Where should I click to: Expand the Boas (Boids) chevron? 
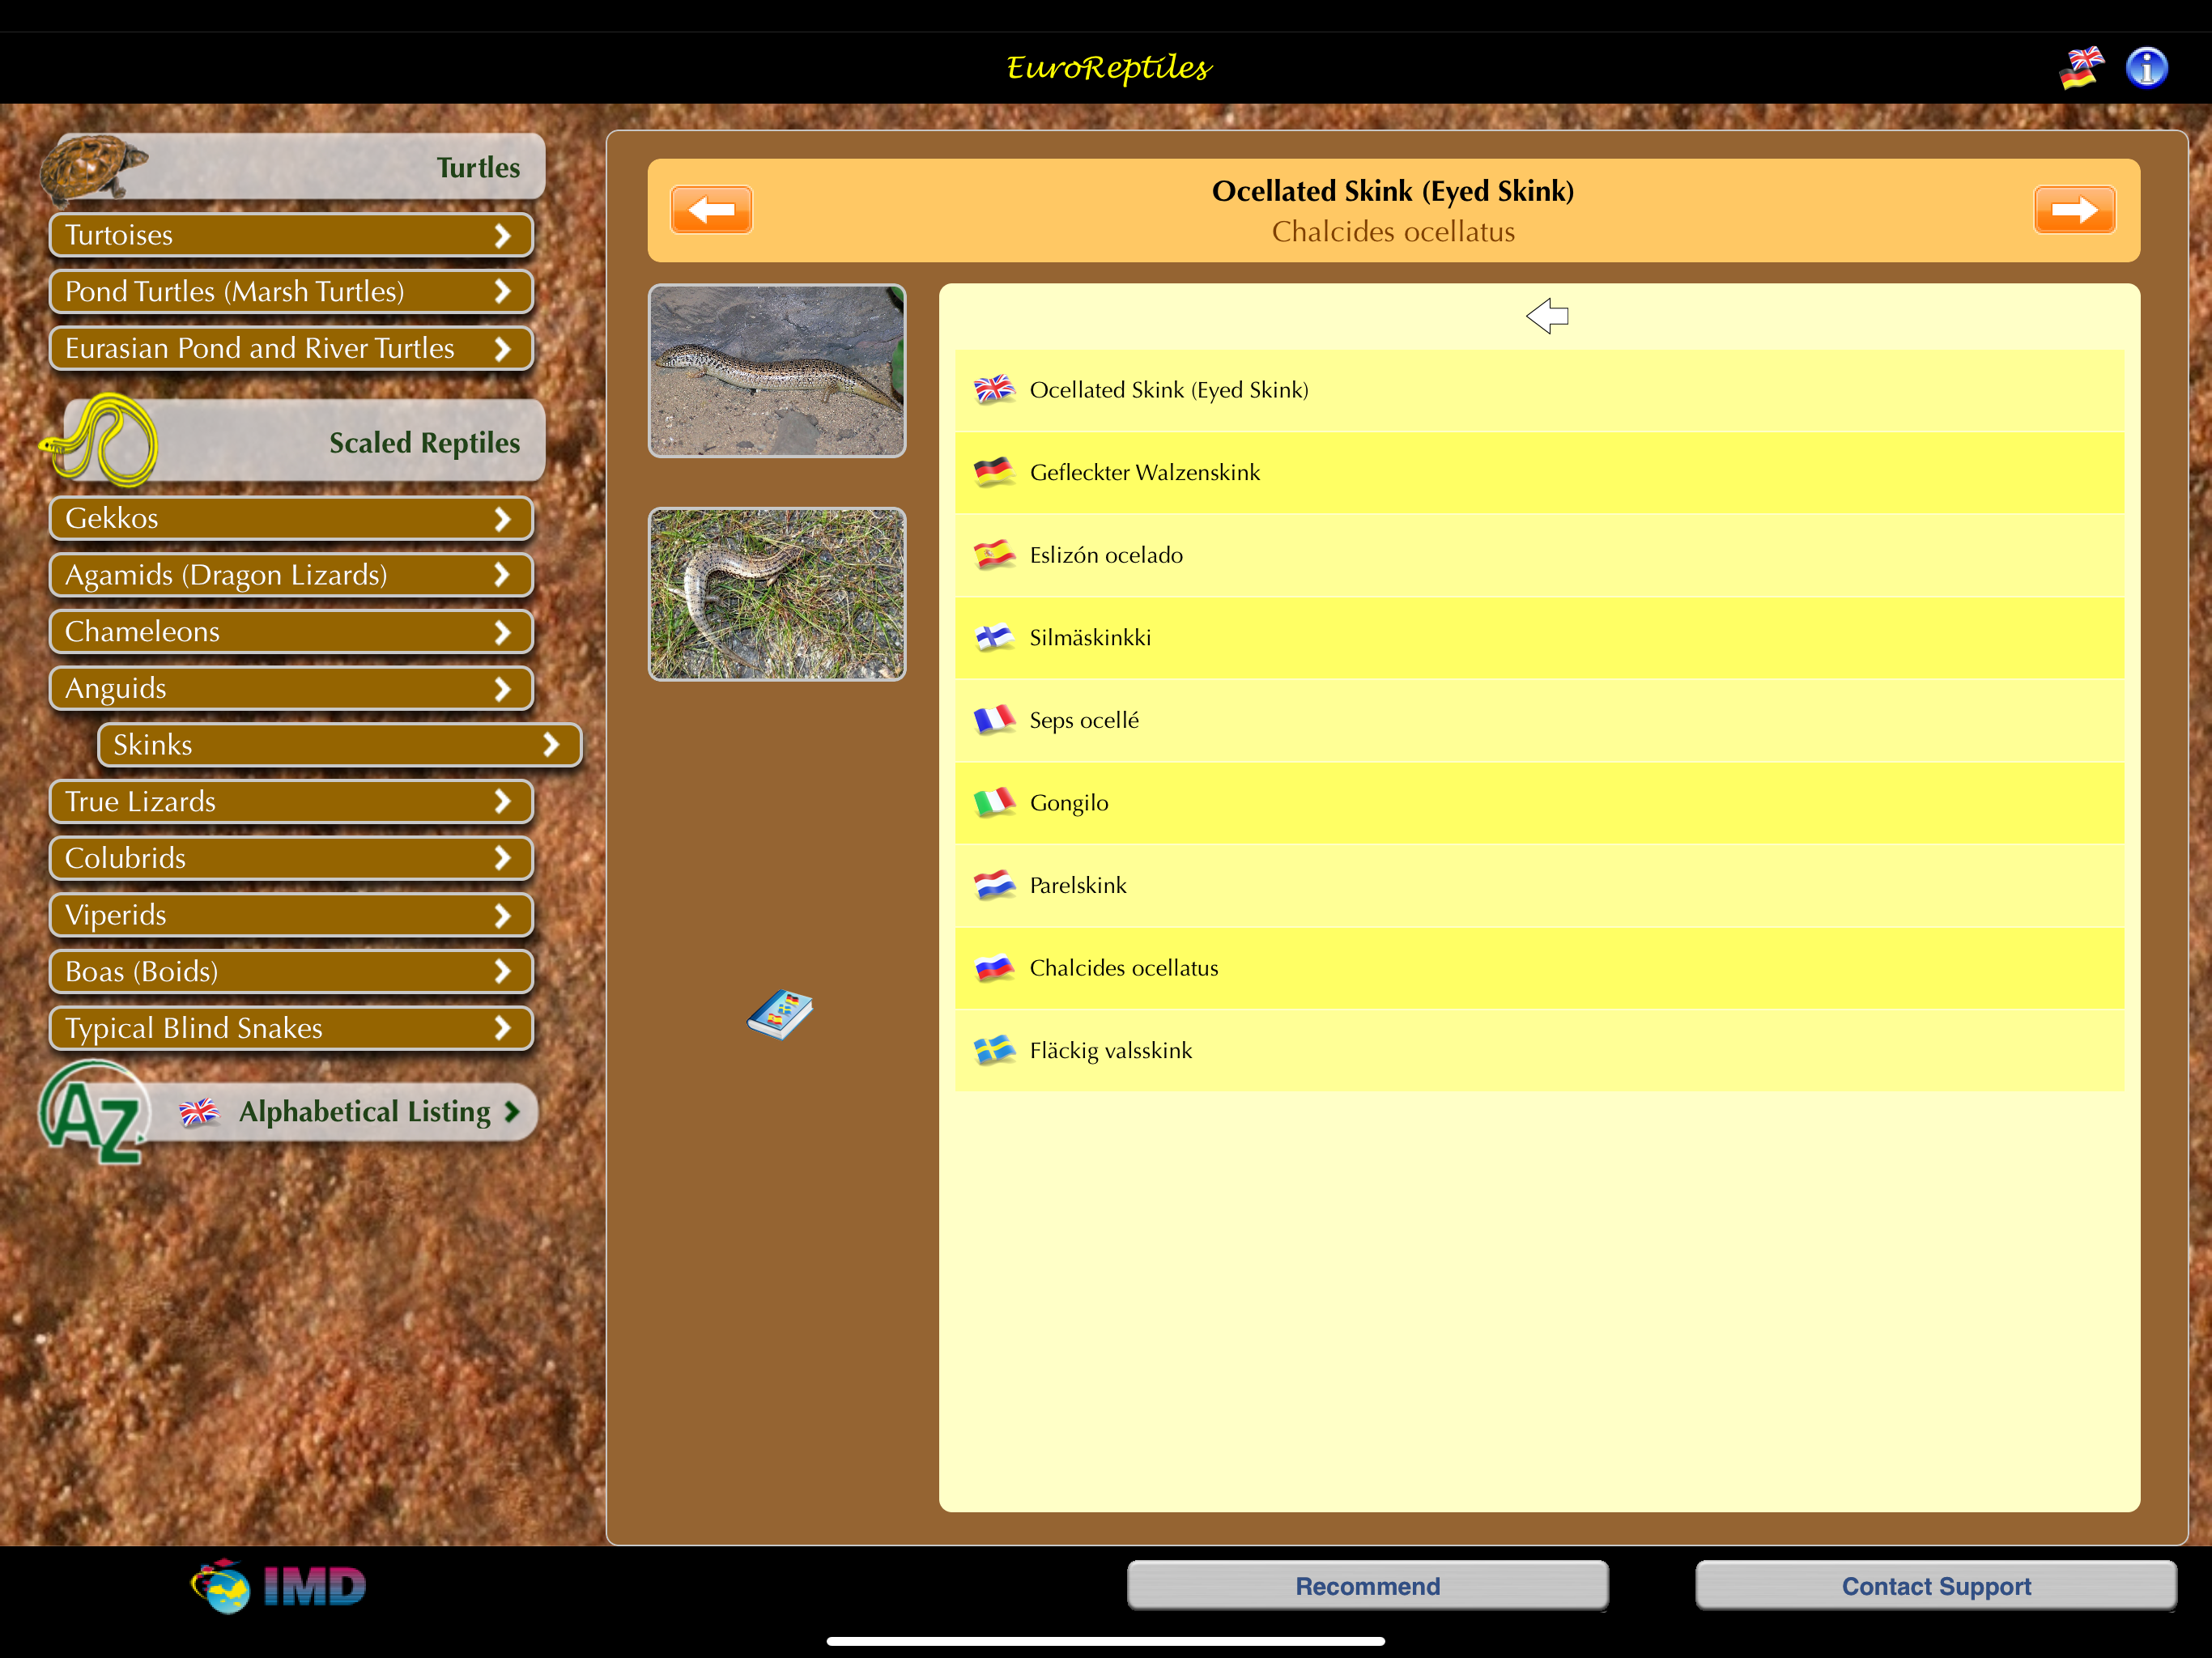click(x=503, y=971)
